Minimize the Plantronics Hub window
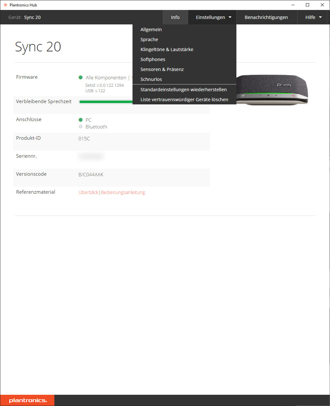Viewport: 330px width, 406px height. coord(293,5)
